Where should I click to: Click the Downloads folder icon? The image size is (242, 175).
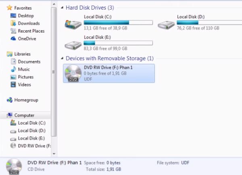click(x=13, y=23)
